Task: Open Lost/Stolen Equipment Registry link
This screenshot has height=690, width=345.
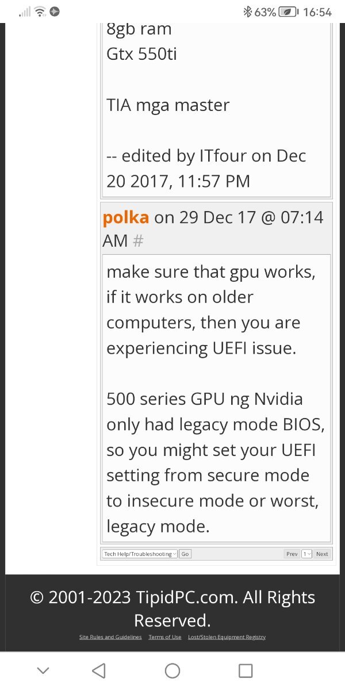Action: click(227, 637)
